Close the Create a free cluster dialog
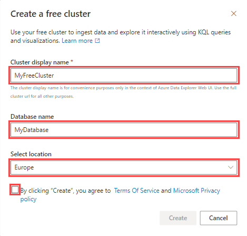 coord(233,14)
